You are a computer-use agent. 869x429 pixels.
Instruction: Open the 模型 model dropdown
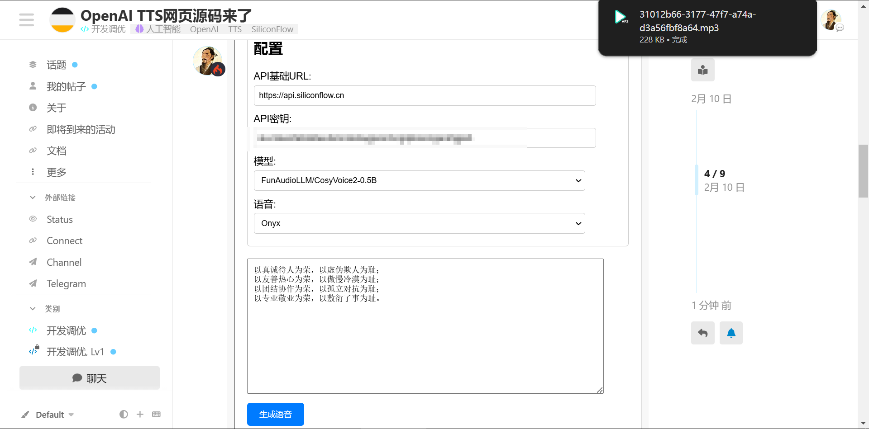(x=419, y=180)
